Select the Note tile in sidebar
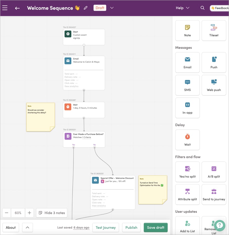This screenshot has height=235, width=229. [x=187, y=31]
